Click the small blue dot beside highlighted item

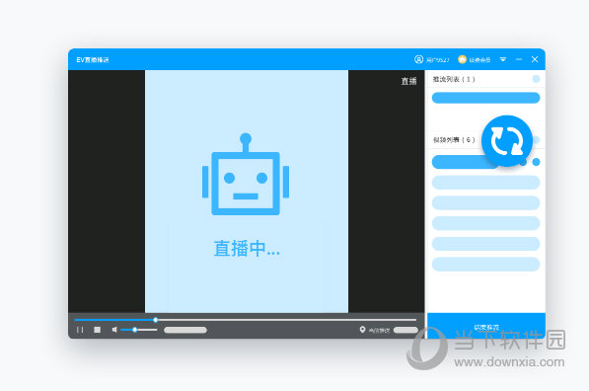pyautogui.click(x=536, y=162)
